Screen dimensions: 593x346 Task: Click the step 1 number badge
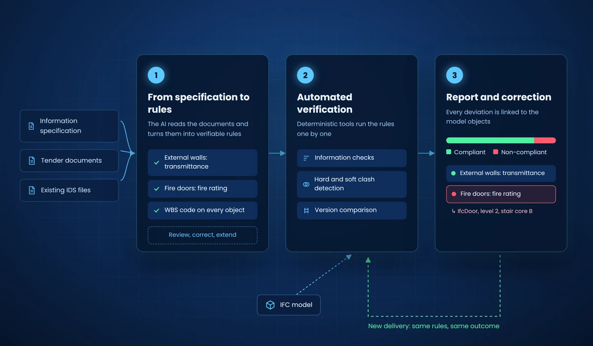pyautogui.click(x=156, y=76)
